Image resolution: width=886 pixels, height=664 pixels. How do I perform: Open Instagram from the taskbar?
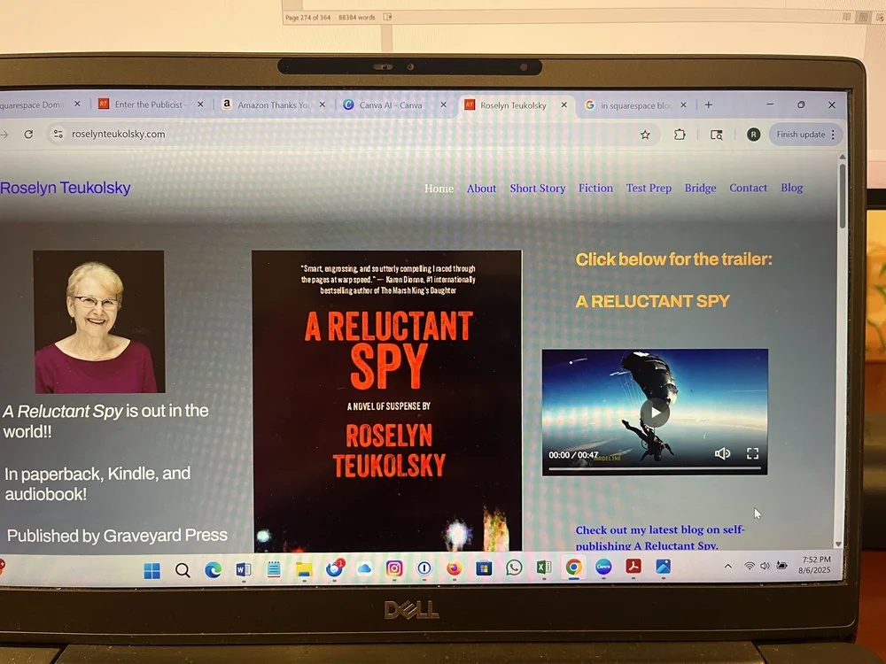point(394,568)
